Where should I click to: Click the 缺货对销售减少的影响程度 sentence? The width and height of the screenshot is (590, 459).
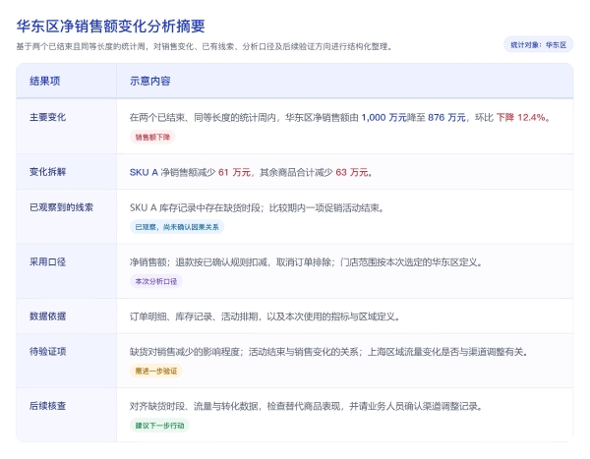328,352
